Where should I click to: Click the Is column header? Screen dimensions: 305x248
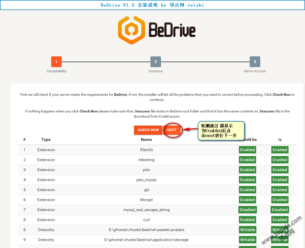tap(280, 139)
